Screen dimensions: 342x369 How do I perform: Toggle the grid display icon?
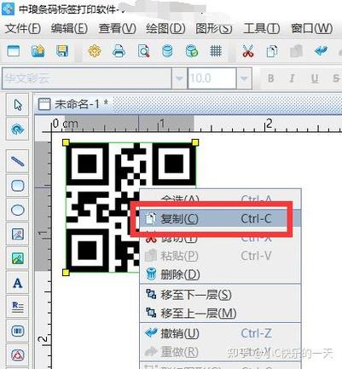click(216, 51)
